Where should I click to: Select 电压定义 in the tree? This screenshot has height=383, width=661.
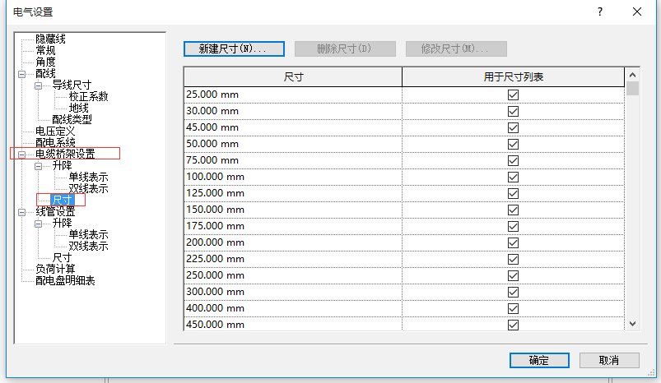(x=55, y=131)
